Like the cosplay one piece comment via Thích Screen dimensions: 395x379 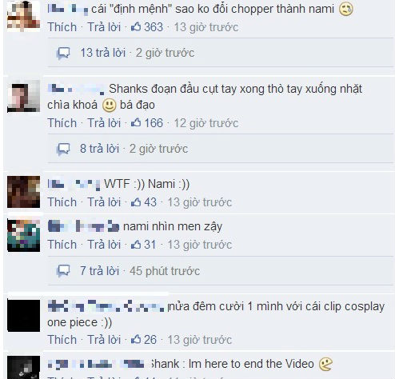[62, 340]
